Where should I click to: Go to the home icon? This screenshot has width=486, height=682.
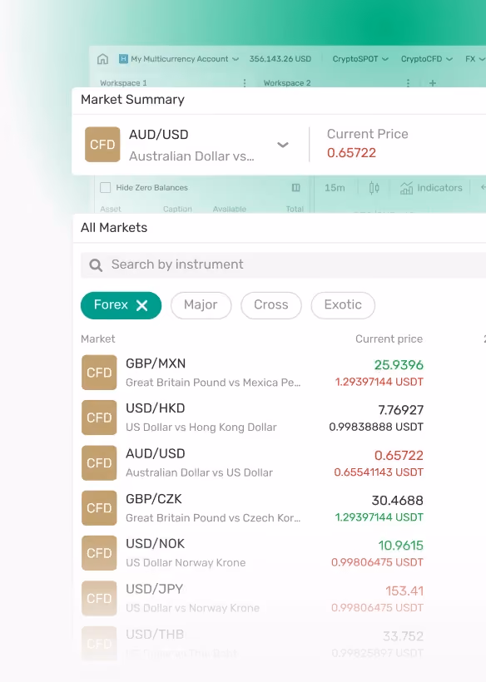pyautogui.click(x=102, y=59)
